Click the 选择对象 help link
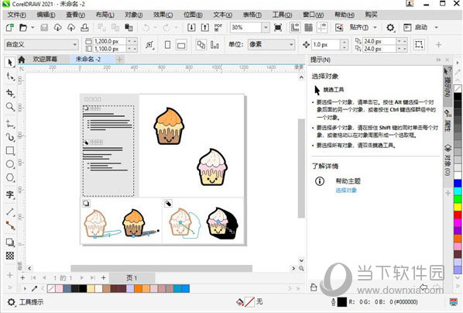This screenshot has width=463, height=313. (x=346, y=190)
